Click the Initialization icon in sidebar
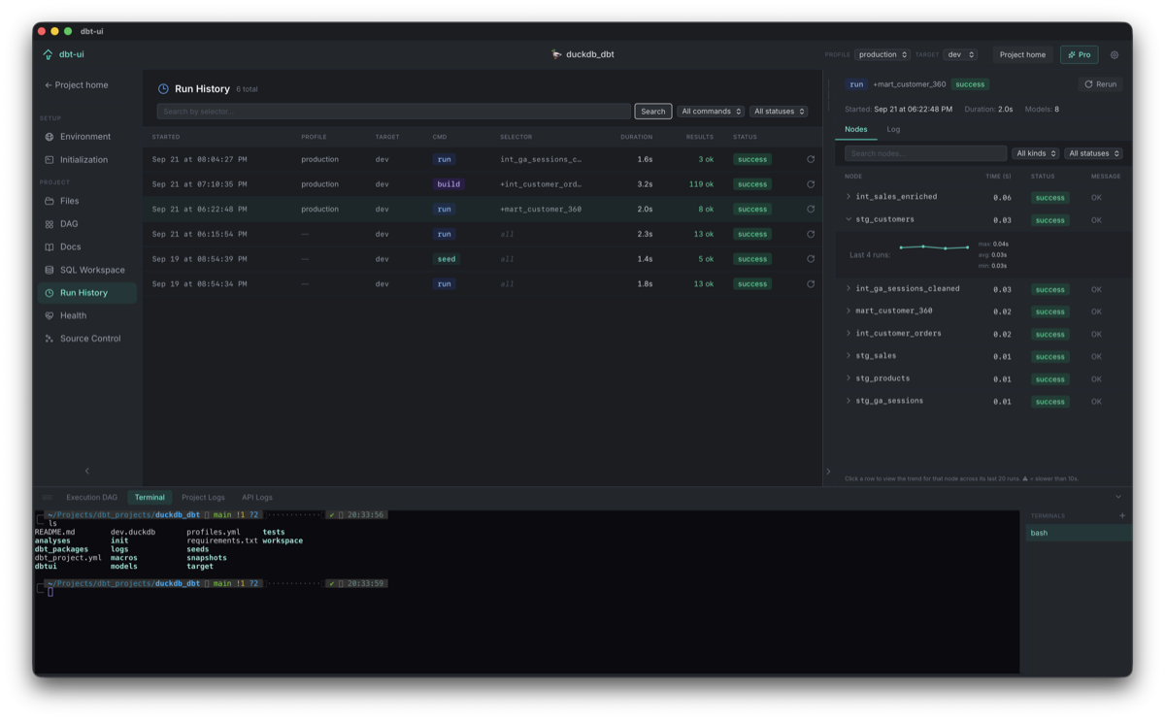 [x=50, y=160]
